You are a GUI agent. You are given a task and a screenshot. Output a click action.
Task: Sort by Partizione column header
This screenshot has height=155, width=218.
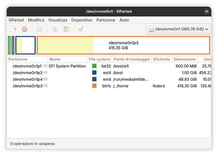(27, 59)
